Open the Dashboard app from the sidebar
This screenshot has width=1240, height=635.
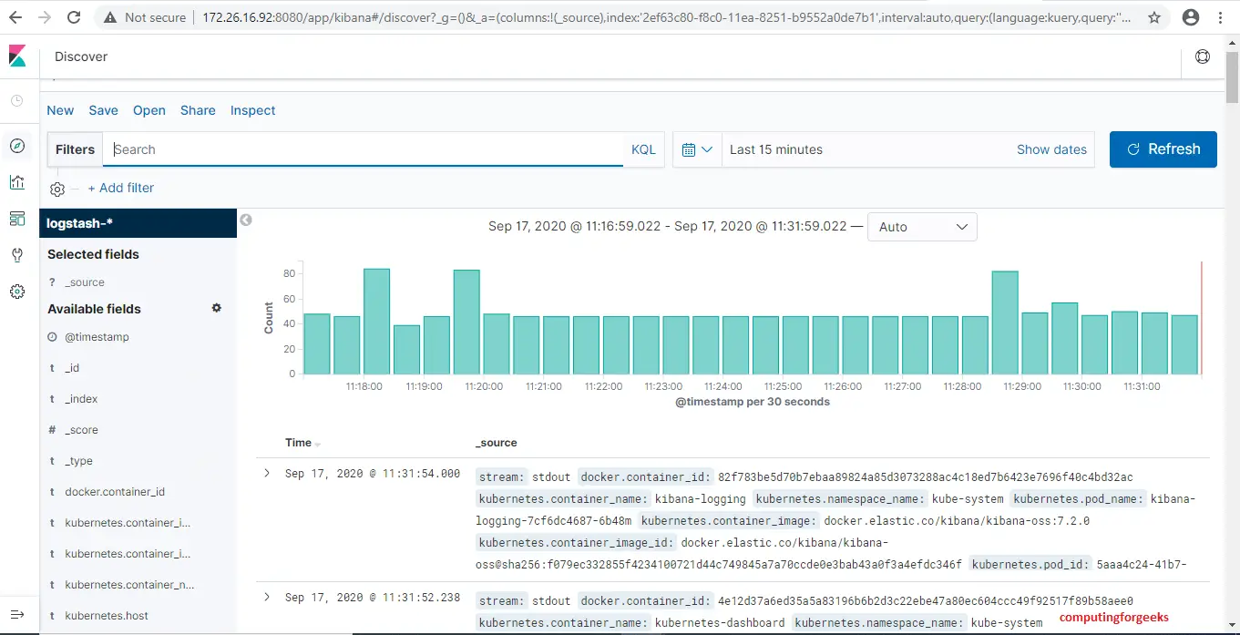[x=19, y=219]
